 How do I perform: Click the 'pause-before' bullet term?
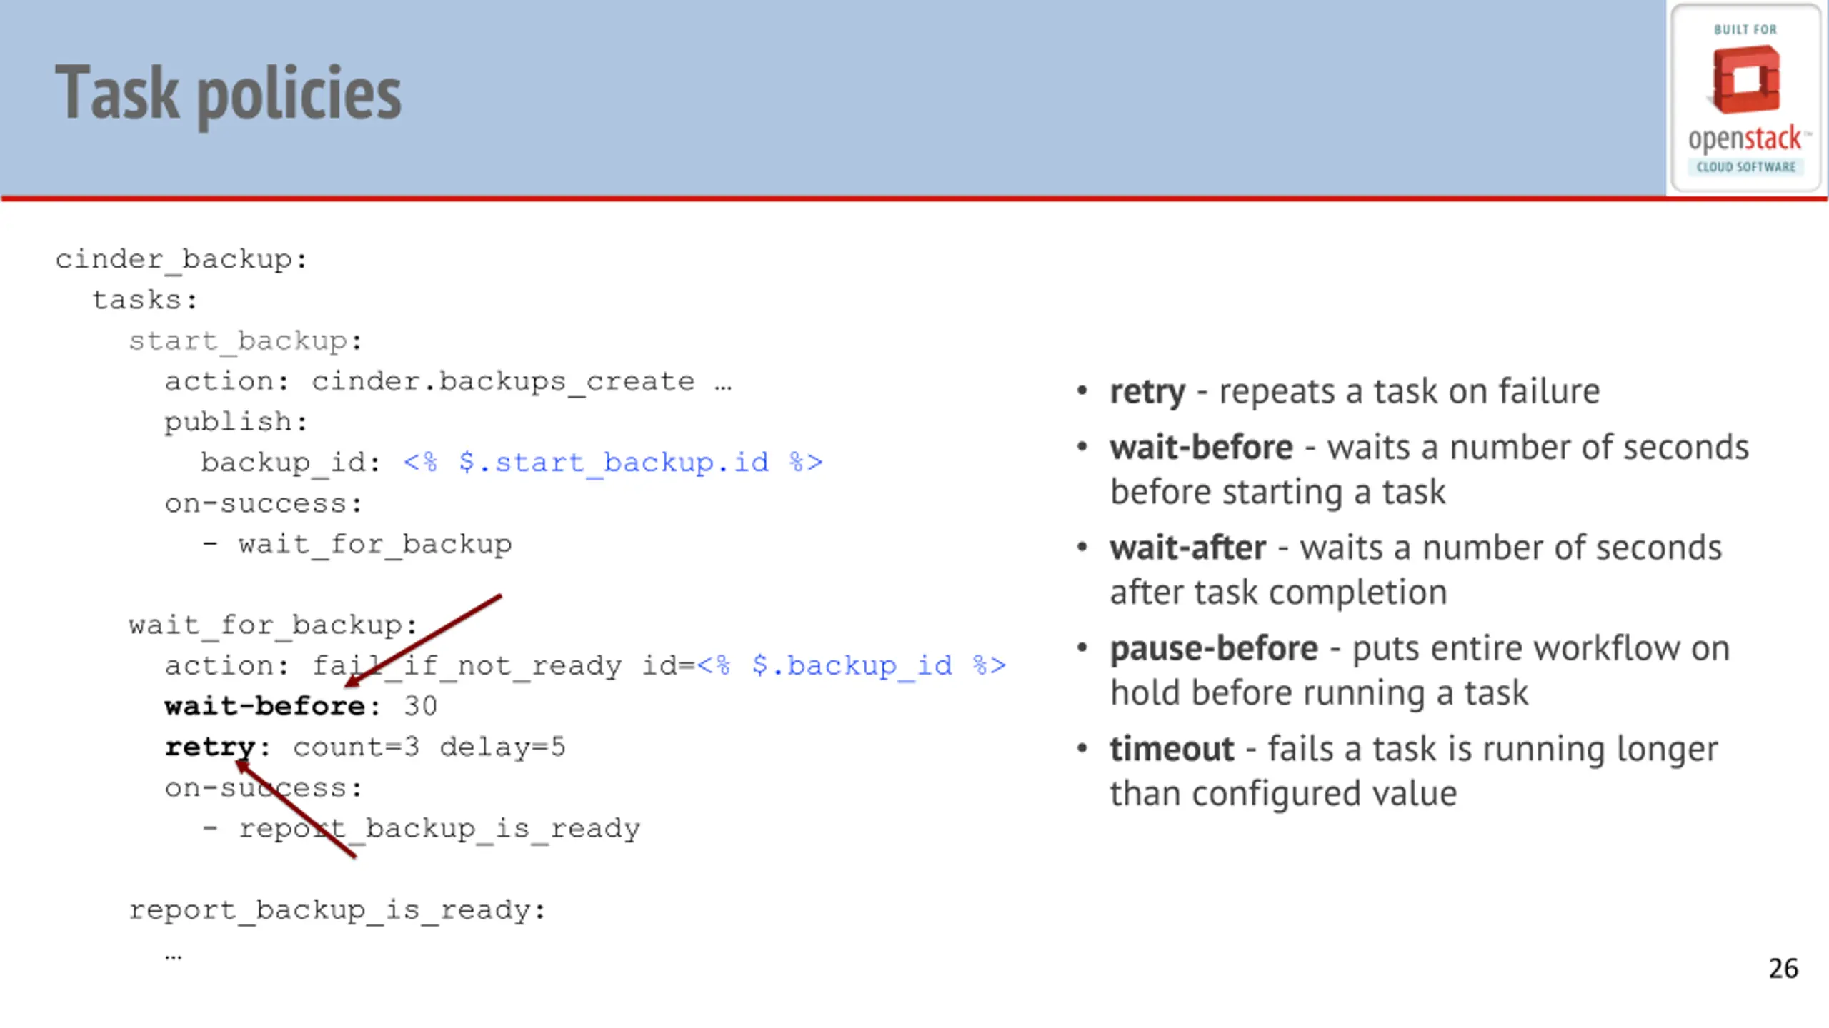[1214, 650]
